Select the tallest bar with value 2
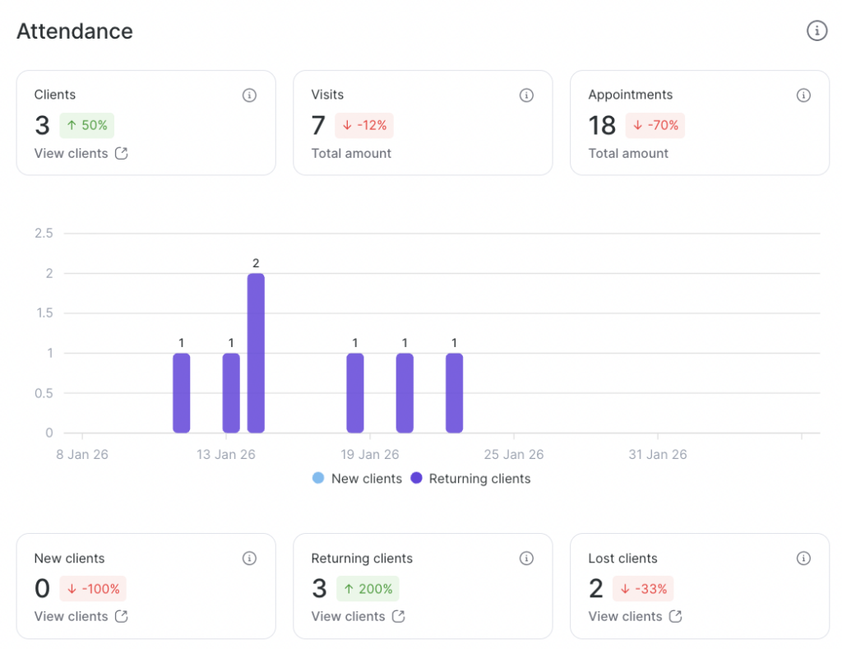 click(256, 354)
